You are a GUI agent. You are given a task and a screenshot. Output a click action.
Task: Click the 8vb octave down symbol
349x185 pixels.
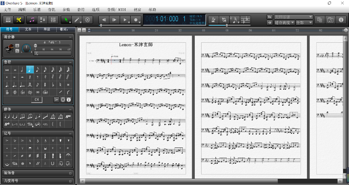click(7, 124)
